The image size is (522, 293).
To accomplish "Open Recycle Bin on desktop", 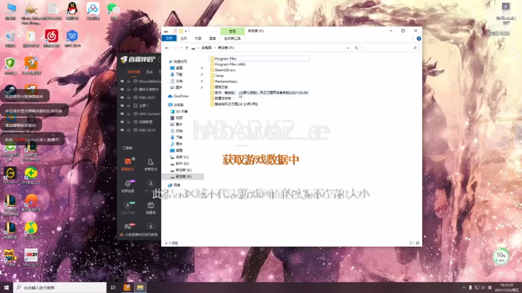I will 10,38.
